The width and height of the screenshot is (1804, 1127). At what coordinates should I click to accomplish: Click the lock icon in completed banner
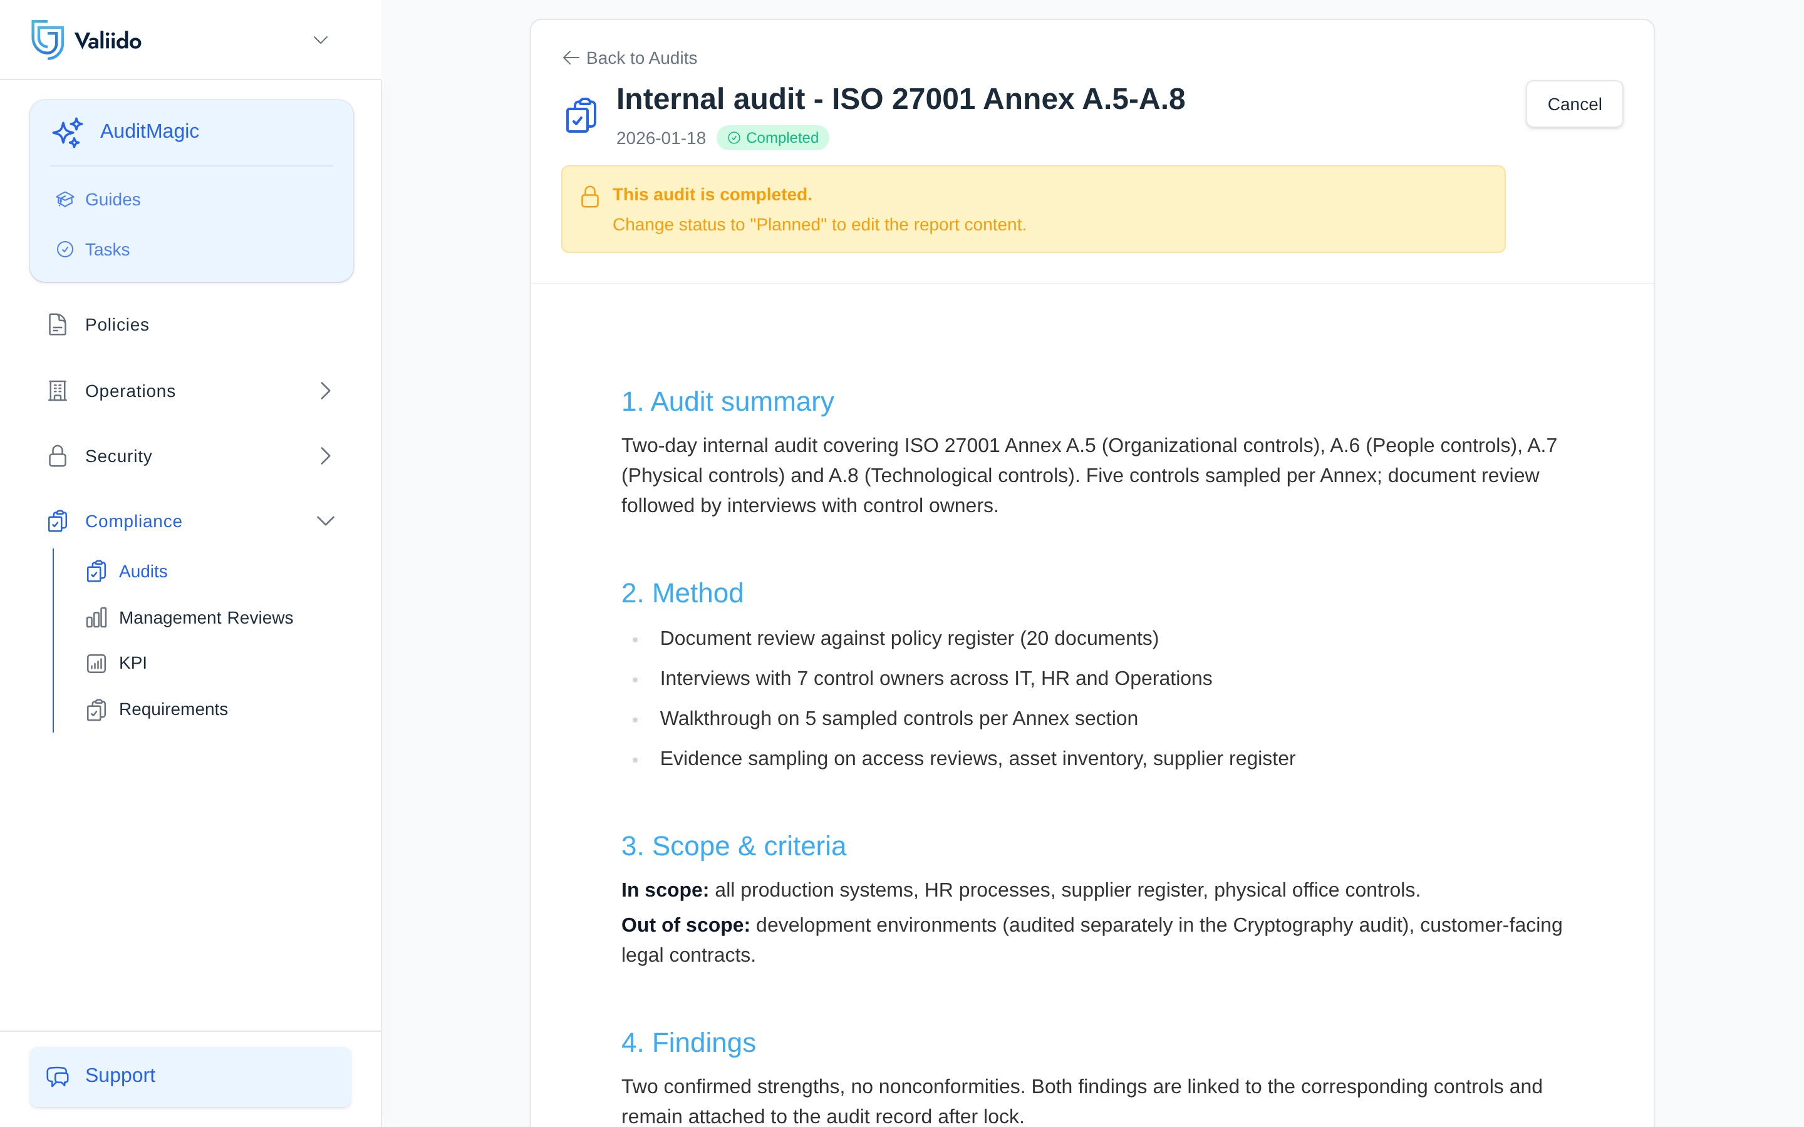tap(589, 197)
